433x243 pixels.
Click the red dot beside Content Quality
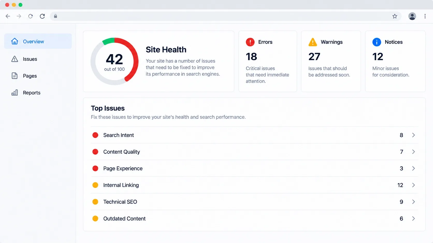pos(95,152)
